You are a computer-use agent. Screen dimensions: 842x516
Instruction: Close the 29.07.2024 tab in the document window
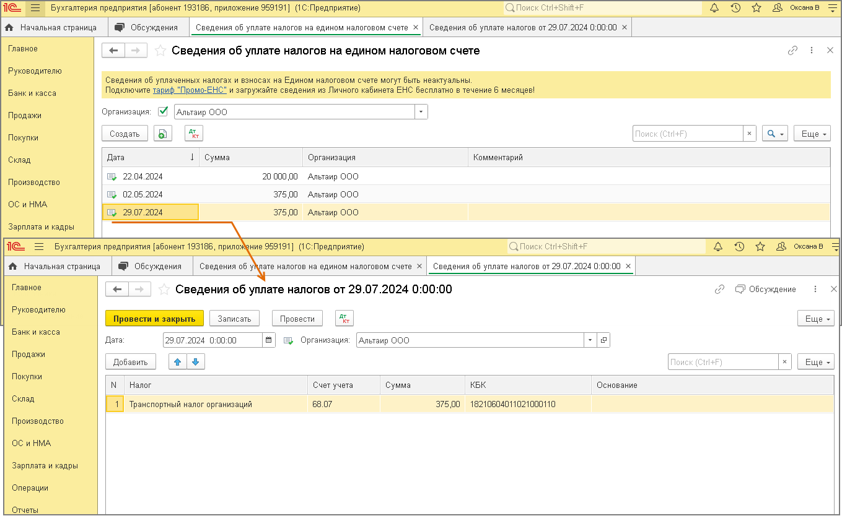point(628,266)
